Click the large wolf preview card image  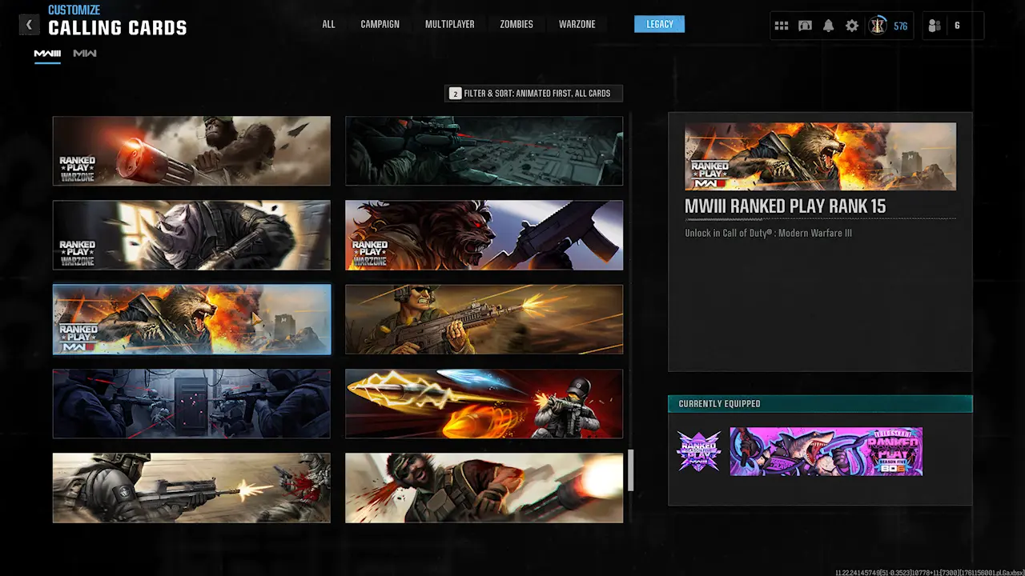pyautogui.click(x=820, y=156)
